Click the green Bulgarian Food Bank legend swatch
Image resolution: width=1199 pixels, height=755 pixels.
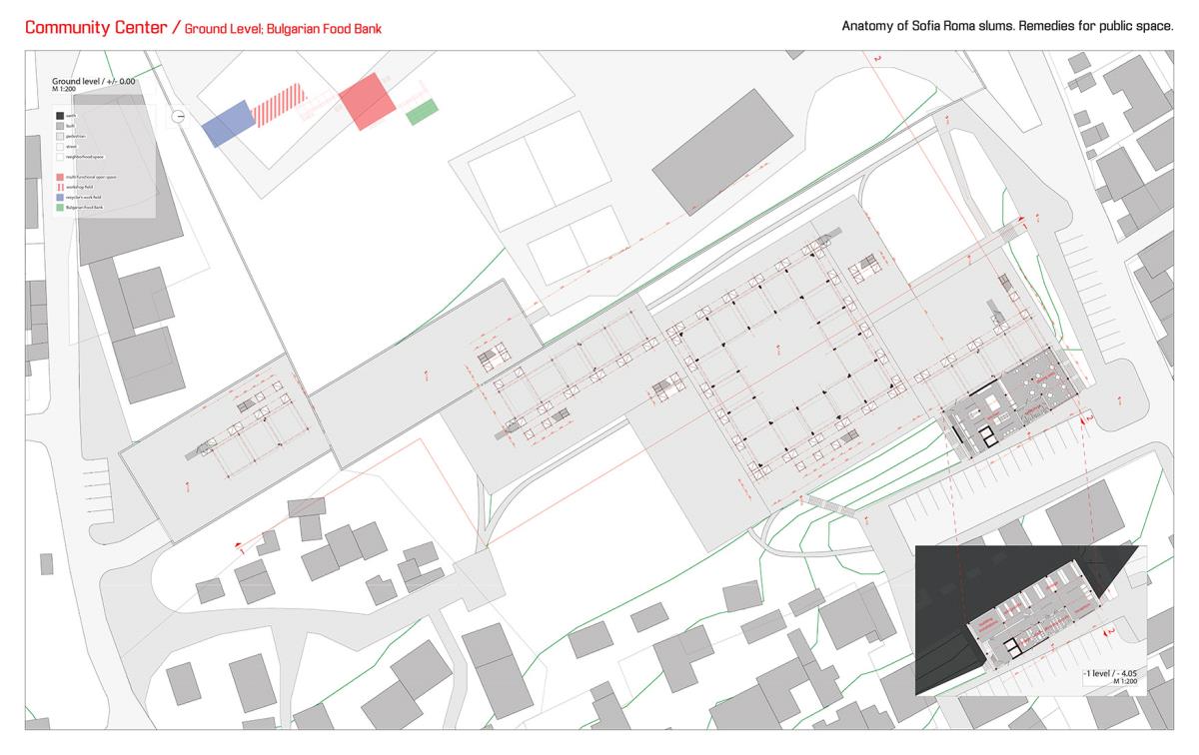tap(58, 208)
